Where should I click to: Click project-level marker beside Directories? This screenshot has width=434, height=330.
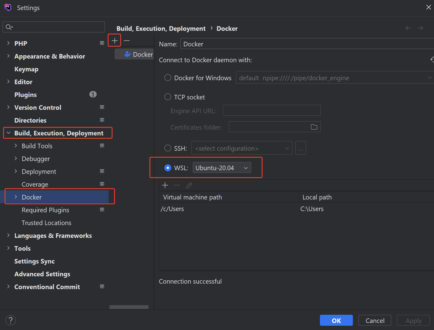pos(102,120)
